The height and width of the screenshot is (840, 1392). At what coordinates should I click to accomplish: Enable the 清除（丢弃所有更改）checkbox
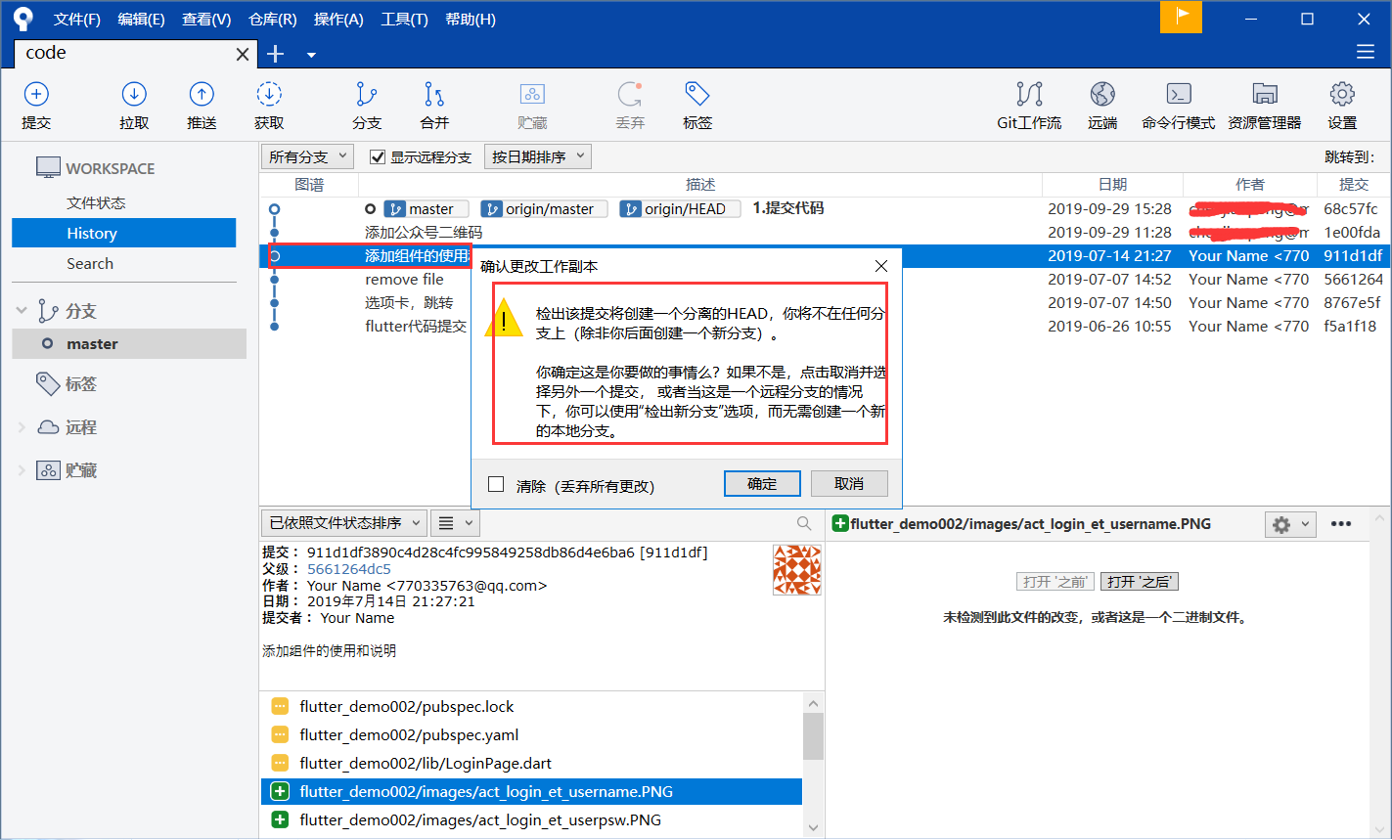pos(496,483)
